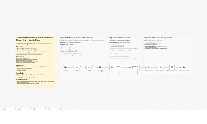Open the Claude_text_writer Anthropic node
The image size is (207, 124).
(x=133, y=68)
